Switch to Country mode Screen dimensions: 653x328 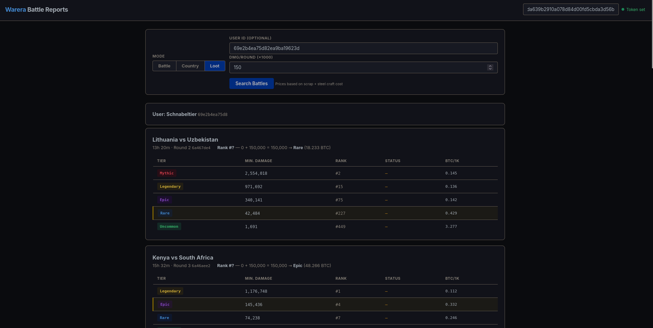[190, 66]
